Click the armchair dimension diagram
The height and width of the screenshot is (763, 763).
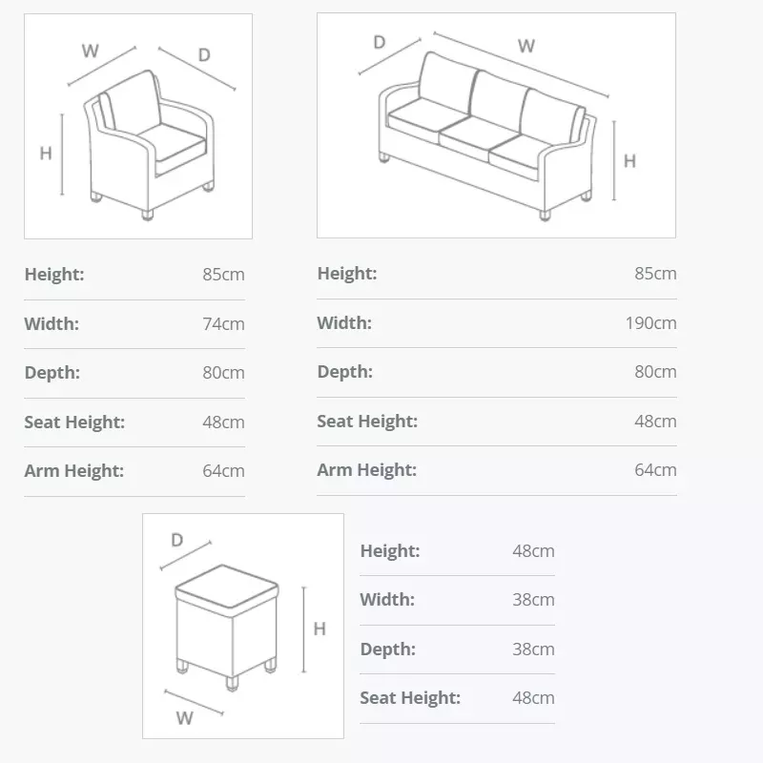(x=138, y=126)
